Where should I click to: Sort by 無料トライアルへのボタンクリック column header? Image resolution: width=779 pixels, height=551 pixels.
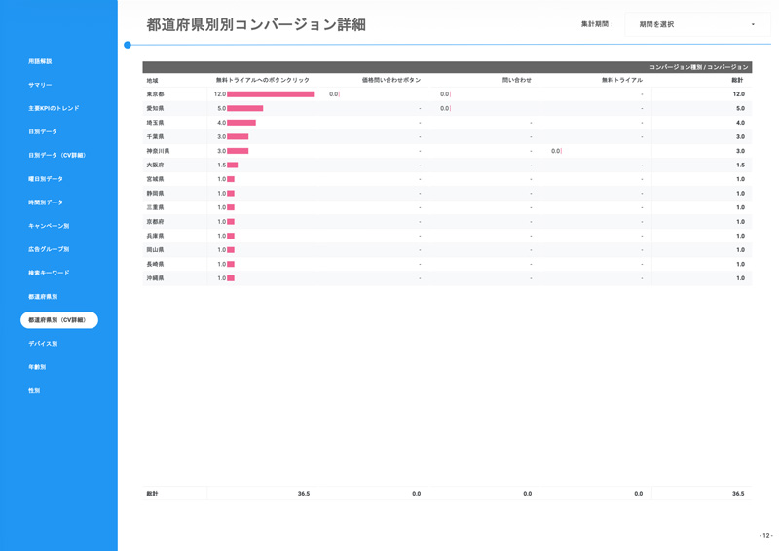click(x=262, y=80)
